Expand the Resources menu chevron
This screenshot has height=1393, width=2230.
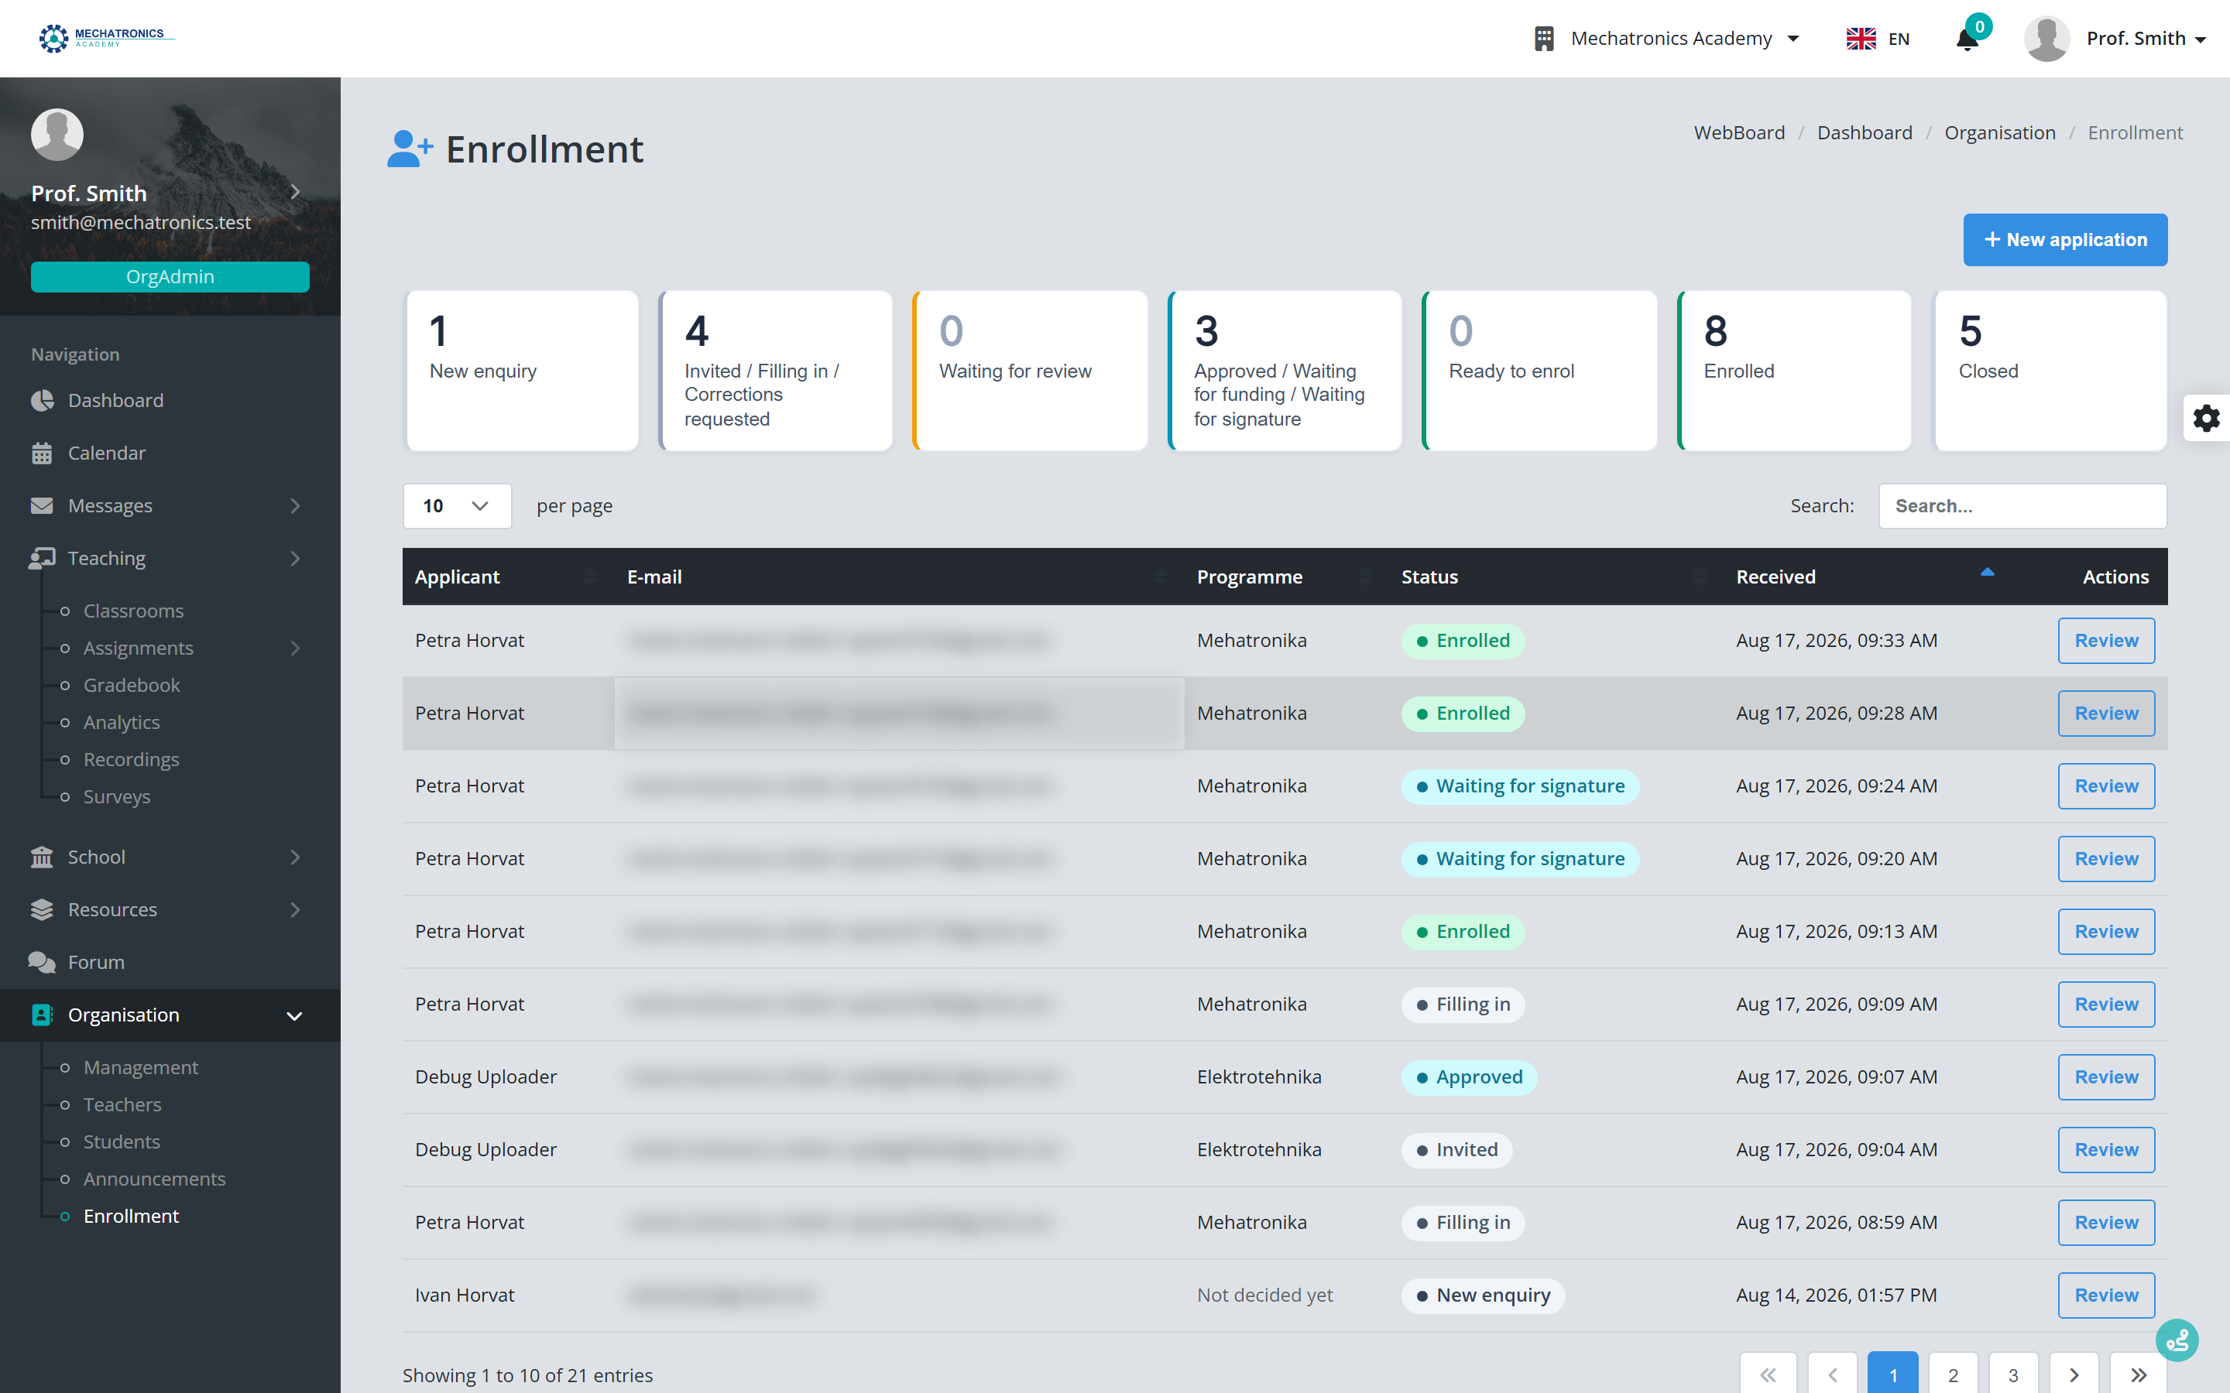[x=295, y=909]
